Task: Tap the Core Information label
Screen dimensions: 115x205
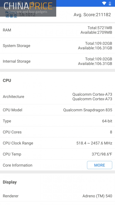Action: tap(18, 165)
